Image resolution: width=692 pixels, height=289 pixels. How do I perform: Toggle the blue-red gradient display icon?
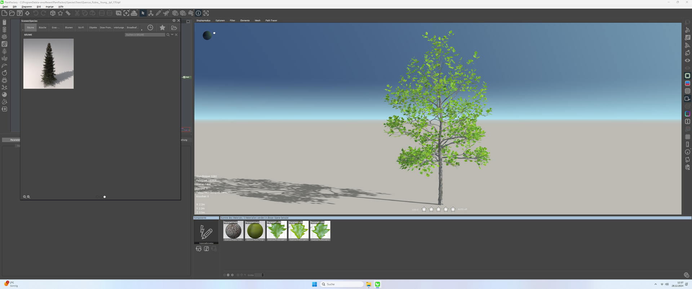(x=687, y=83)
